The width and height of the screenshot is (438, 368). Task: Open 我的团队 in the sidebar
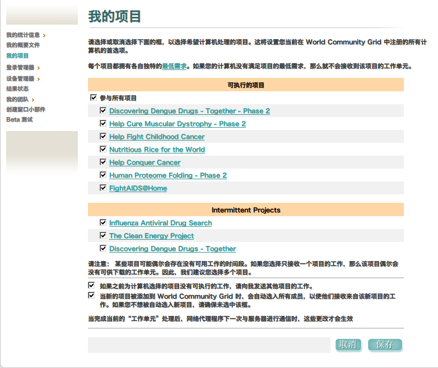point(17,100)
